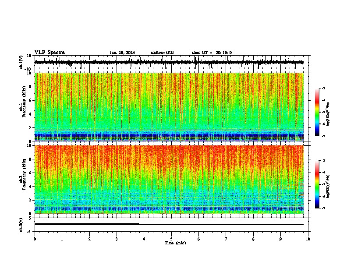Image resolution: width=347 pixels, height=268 pixels.
Task: Select the date label "Jan. 20, 2024"
Action: pyautogui.click(x=122, y=53)
